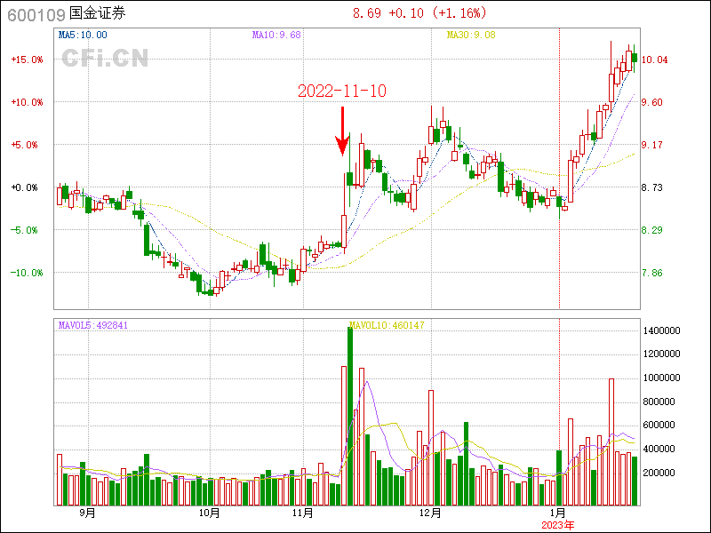Screen dimensions: 711x533
Task: Click the red downward arrow marker
Action: [341, 131]
